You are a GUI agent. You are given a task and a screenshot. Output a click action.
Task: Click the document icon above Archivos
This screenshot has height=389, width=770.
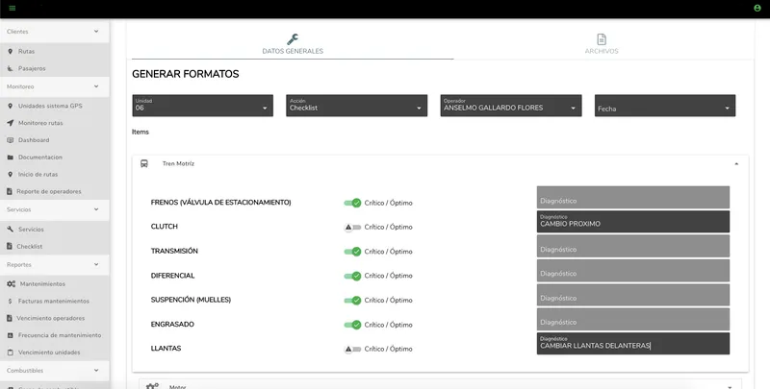pyautogui.click(x=601, y=39)
